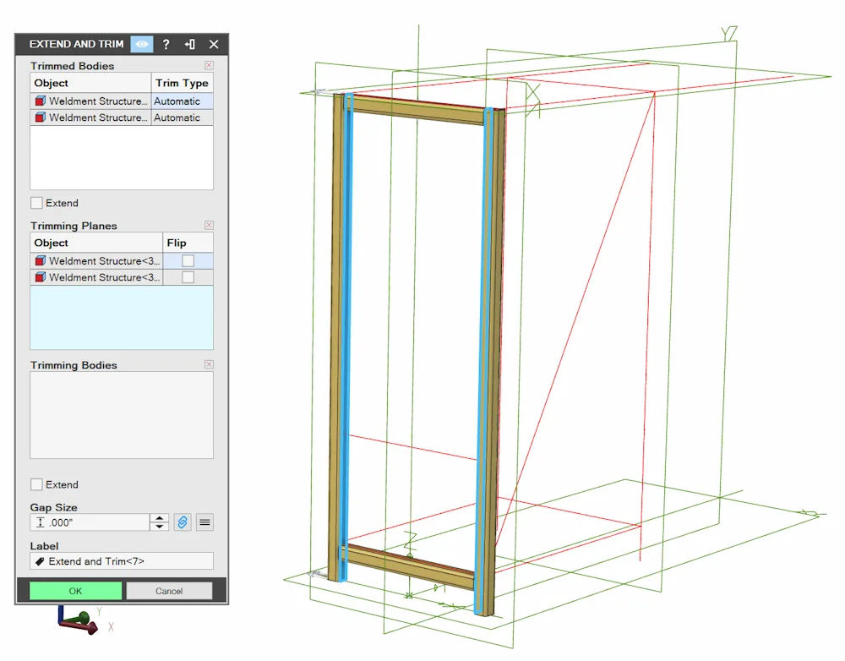Screen dimensions: 845x661
Task: Decrease Gap Size with the down arrow
Action: click(159, 527)
